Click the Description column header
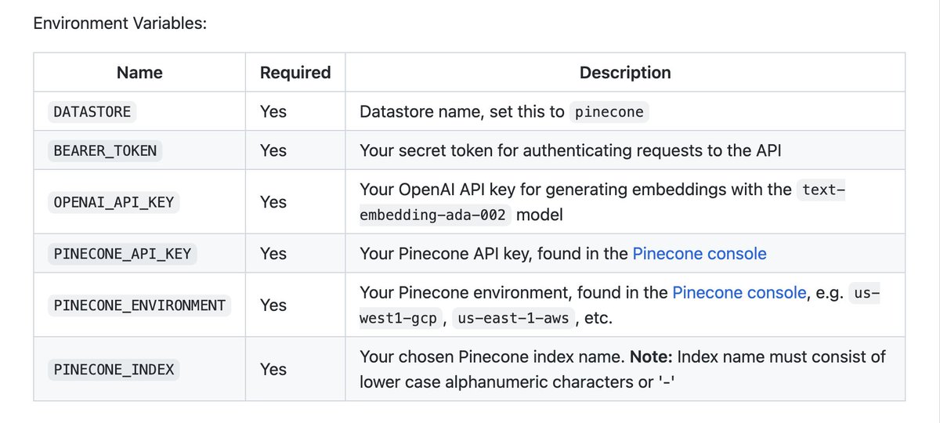 click(625, 73)
